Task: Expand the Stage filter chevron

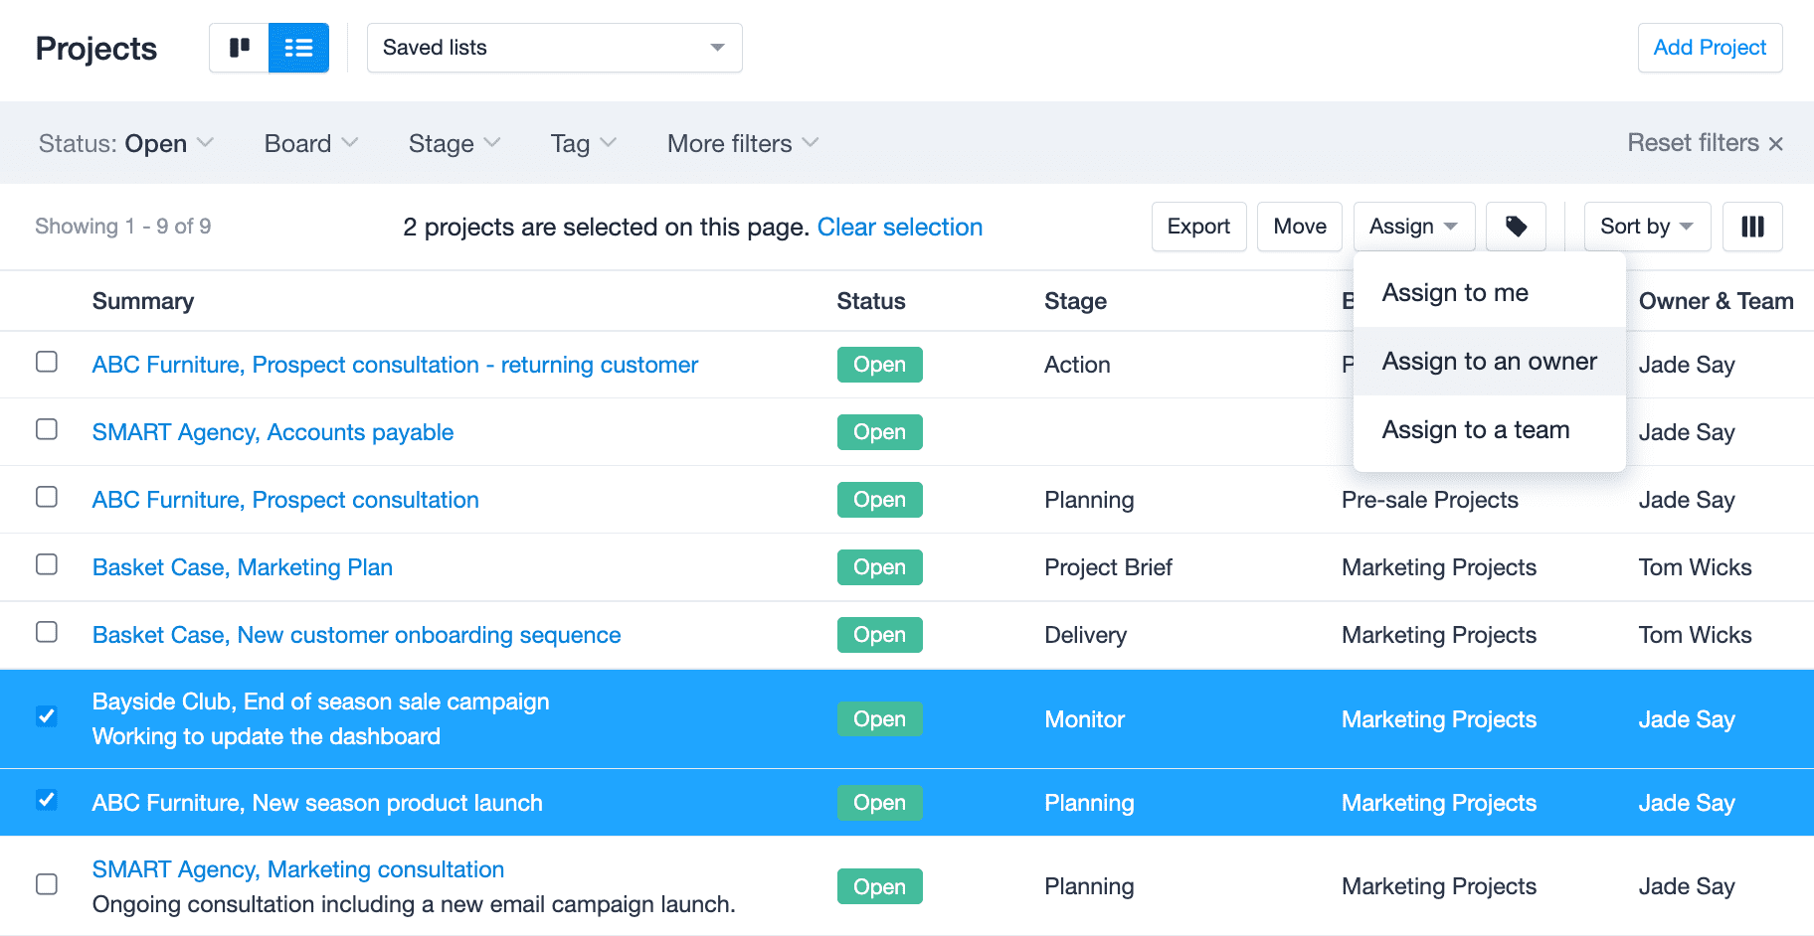Action: click(492, 143)
